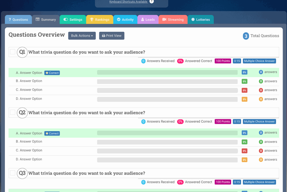Click the Correct star badge in Q2

tap(52, 133)
